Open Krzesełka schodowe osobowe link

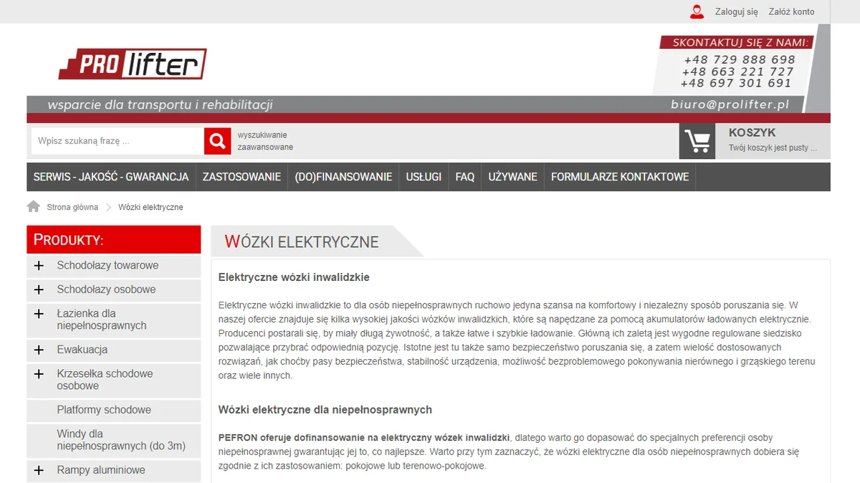point(105,380)
